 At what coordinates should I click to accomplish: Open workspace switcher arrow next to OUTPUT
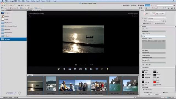pyautogui.click(x=151, y=5)
